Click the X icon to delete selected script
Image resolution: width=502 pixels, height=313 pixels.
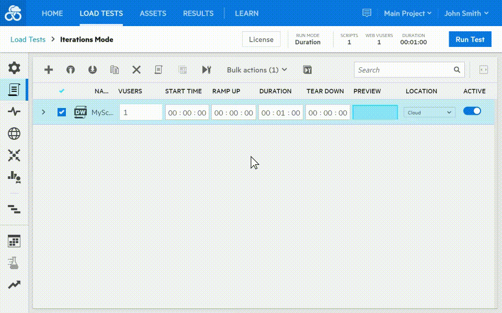coord(136,69)
